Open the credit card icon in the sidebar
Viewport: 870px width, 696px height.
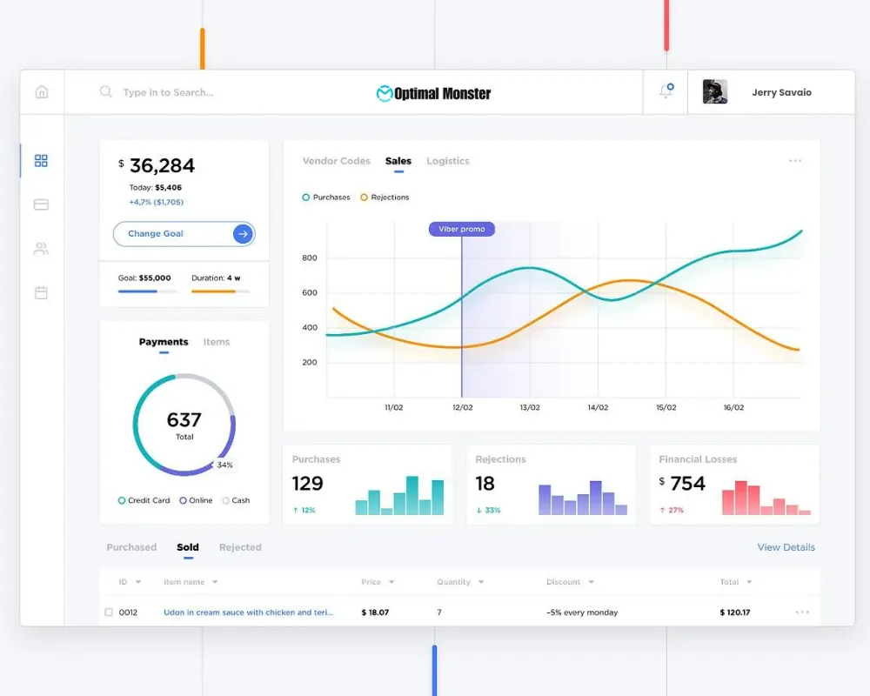point(41,204)
